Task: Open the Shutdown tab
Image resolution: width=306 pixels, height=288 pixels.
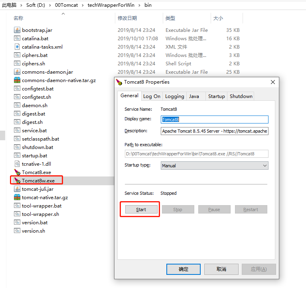Action: 241,96
